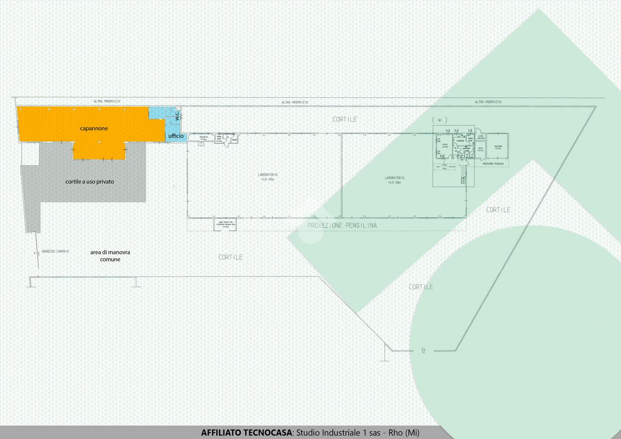Click the PROIEZIONE PENSILINA label
Screen dimensions: 621x439
(x=342, y=226)
